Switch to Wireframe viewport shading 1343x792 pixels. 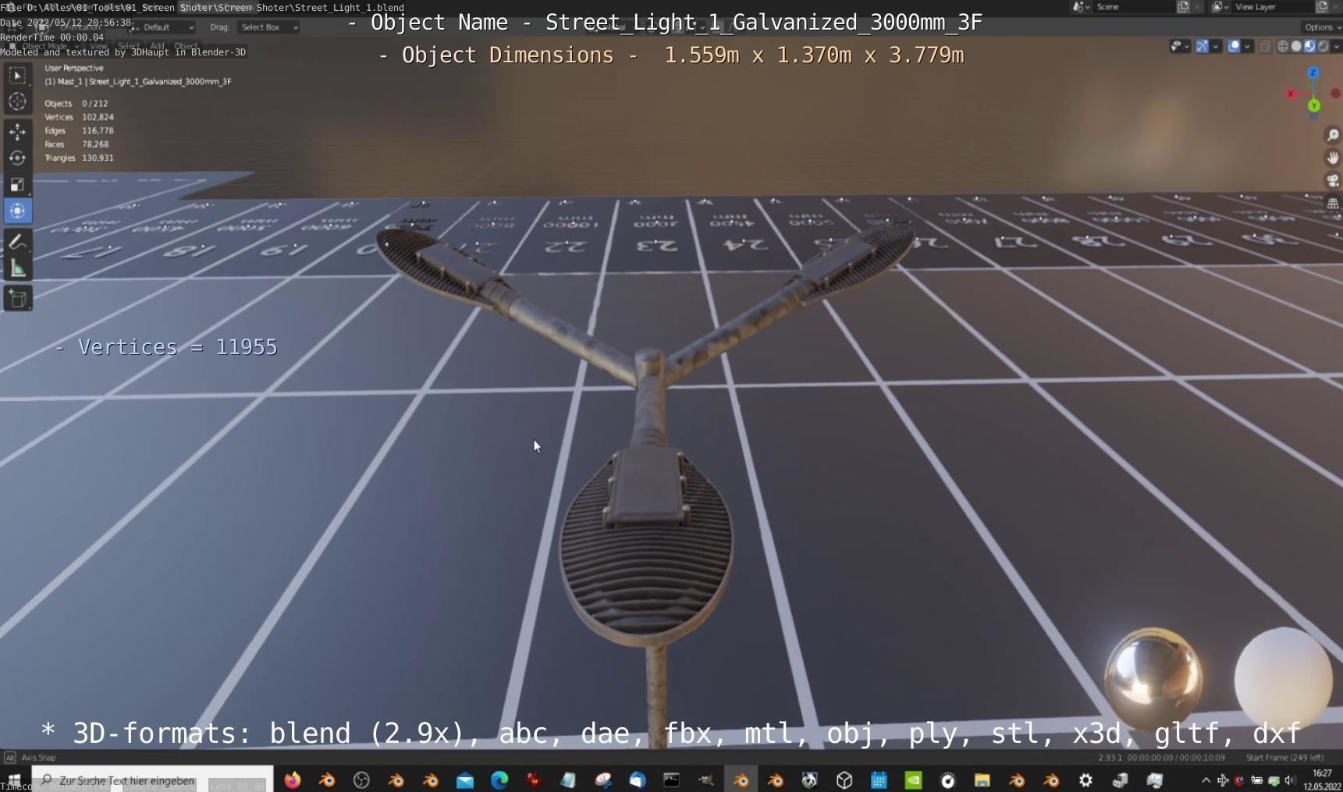(x=1283, y=47)
